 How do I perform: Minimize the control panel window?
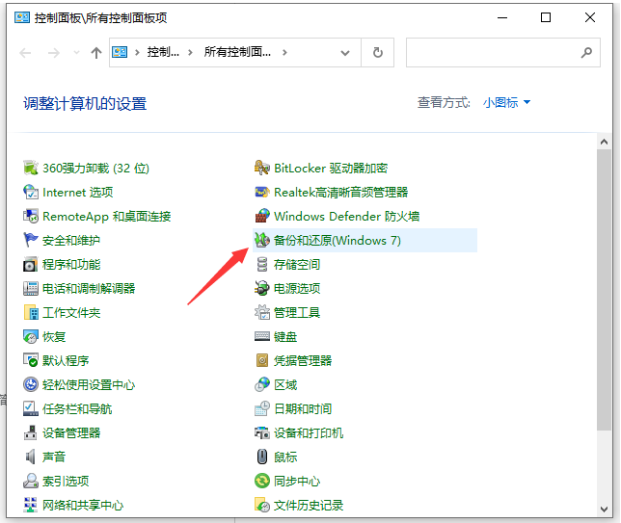(502, 17)
